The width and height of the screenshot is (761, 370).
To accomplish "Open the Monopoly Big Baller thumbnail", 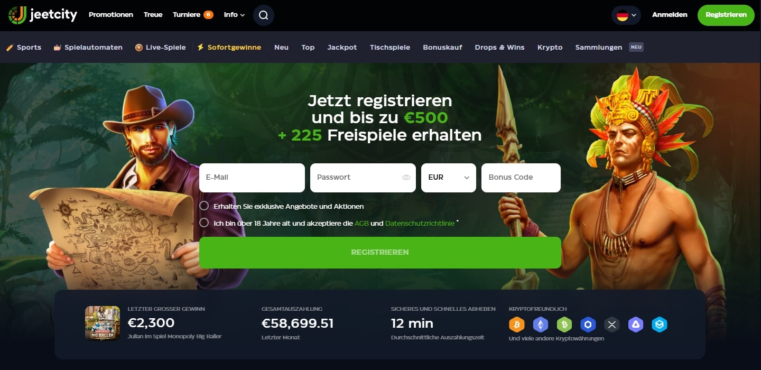I will (103, 323).
